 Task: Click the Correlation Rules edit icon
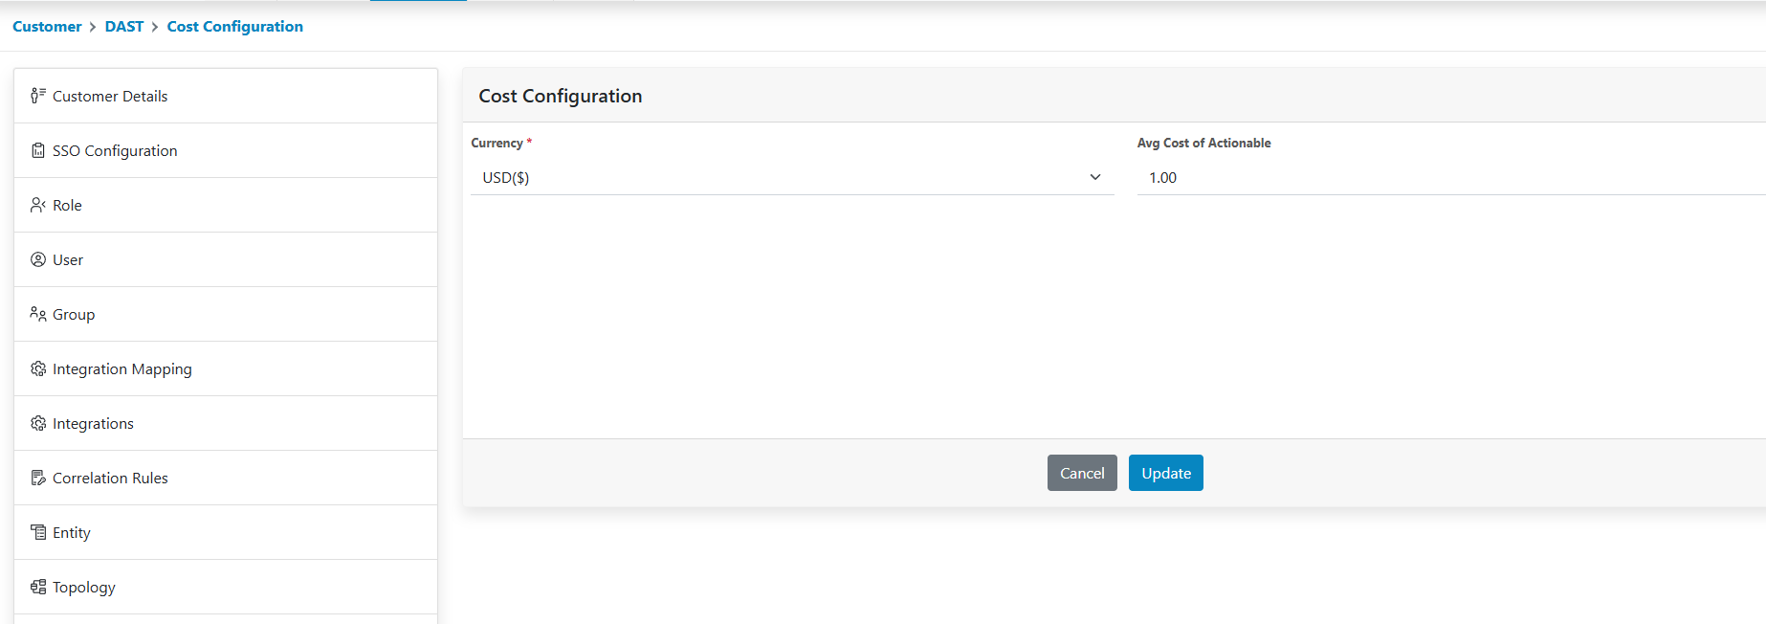(x=38, y=478)
